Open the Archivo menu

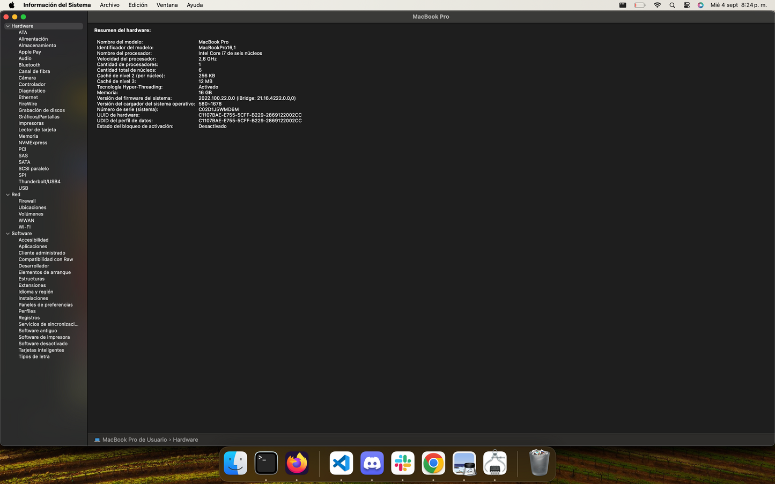tap(109, 5)
